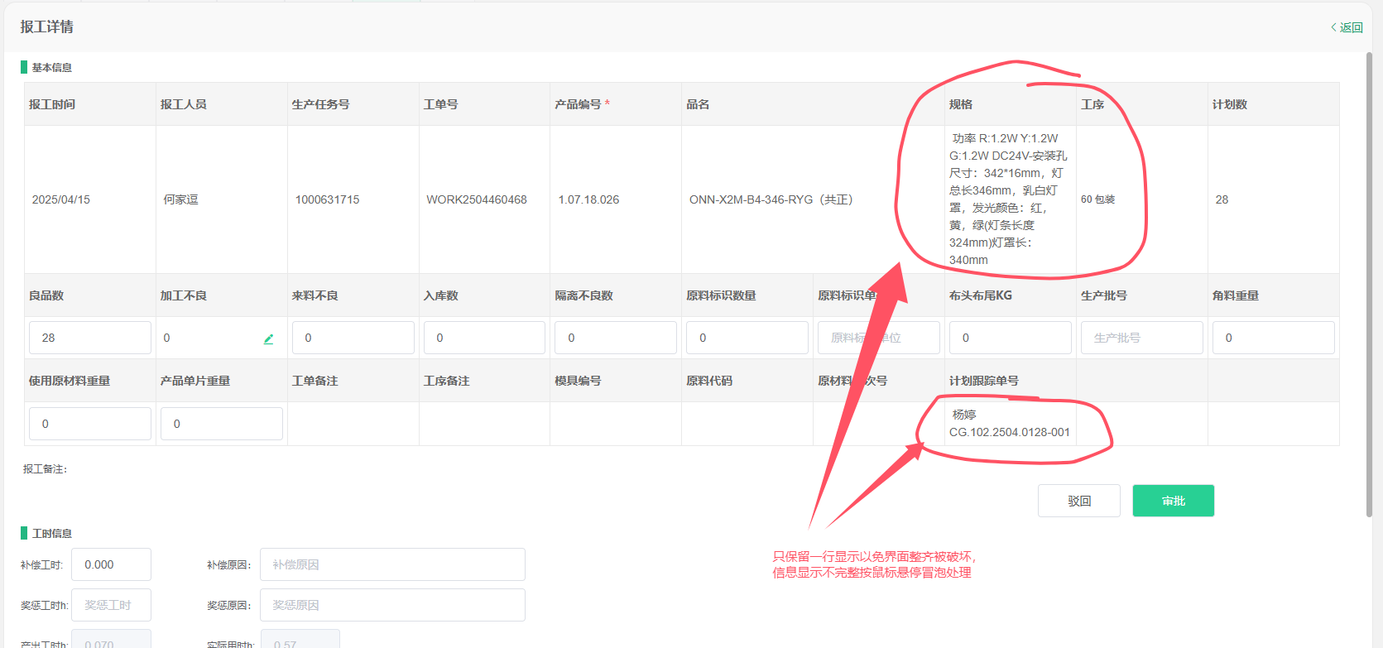The width and height of the screenshot is (1383, 648).
Task: Click the 使用原材料重量 input box
Action: pos(90,424)
